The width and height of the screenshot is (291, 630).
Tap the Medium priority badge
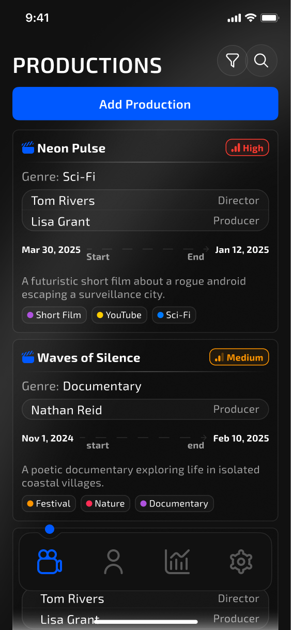[x=239, y=357]
